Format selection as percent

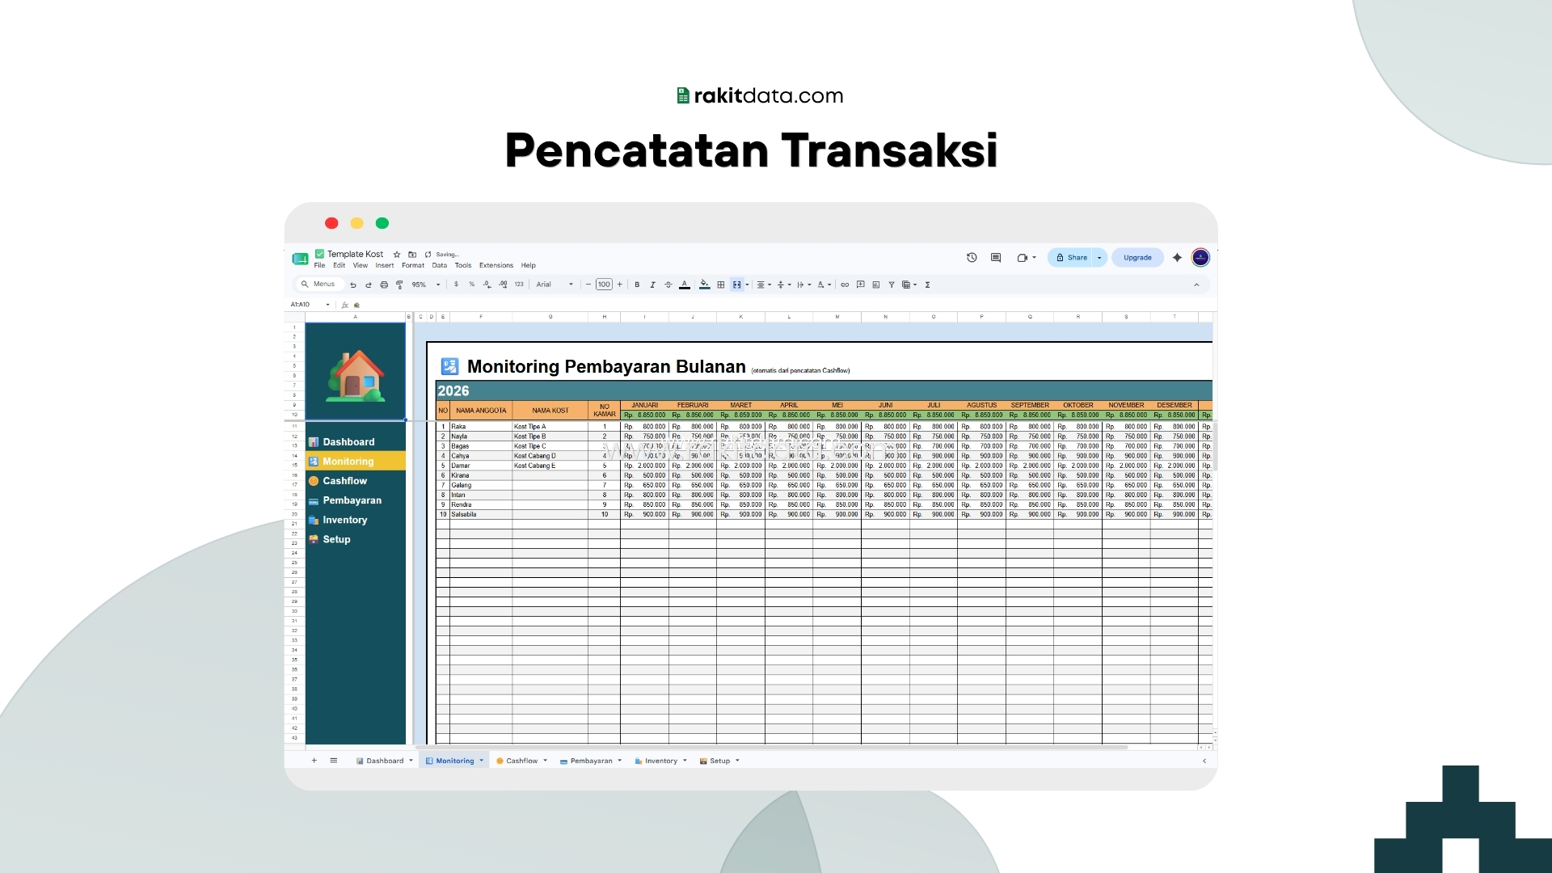tap(472, 285)
